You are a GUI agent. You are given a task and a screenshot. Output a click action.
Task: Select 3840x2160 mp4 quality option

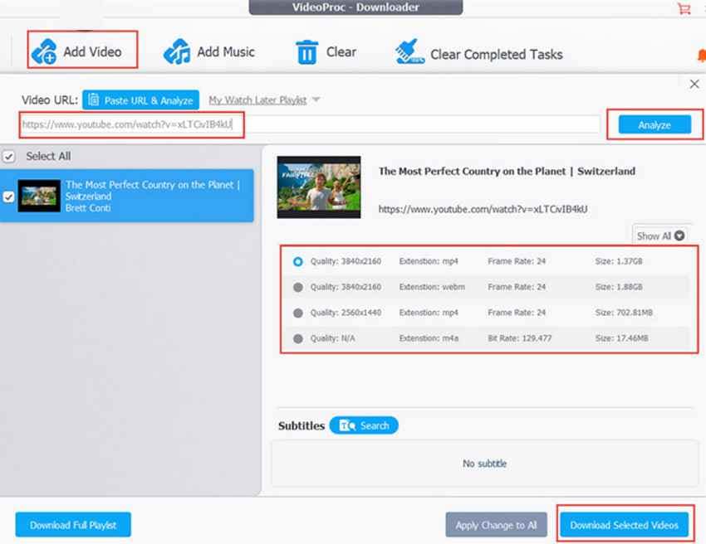point(297,261)
